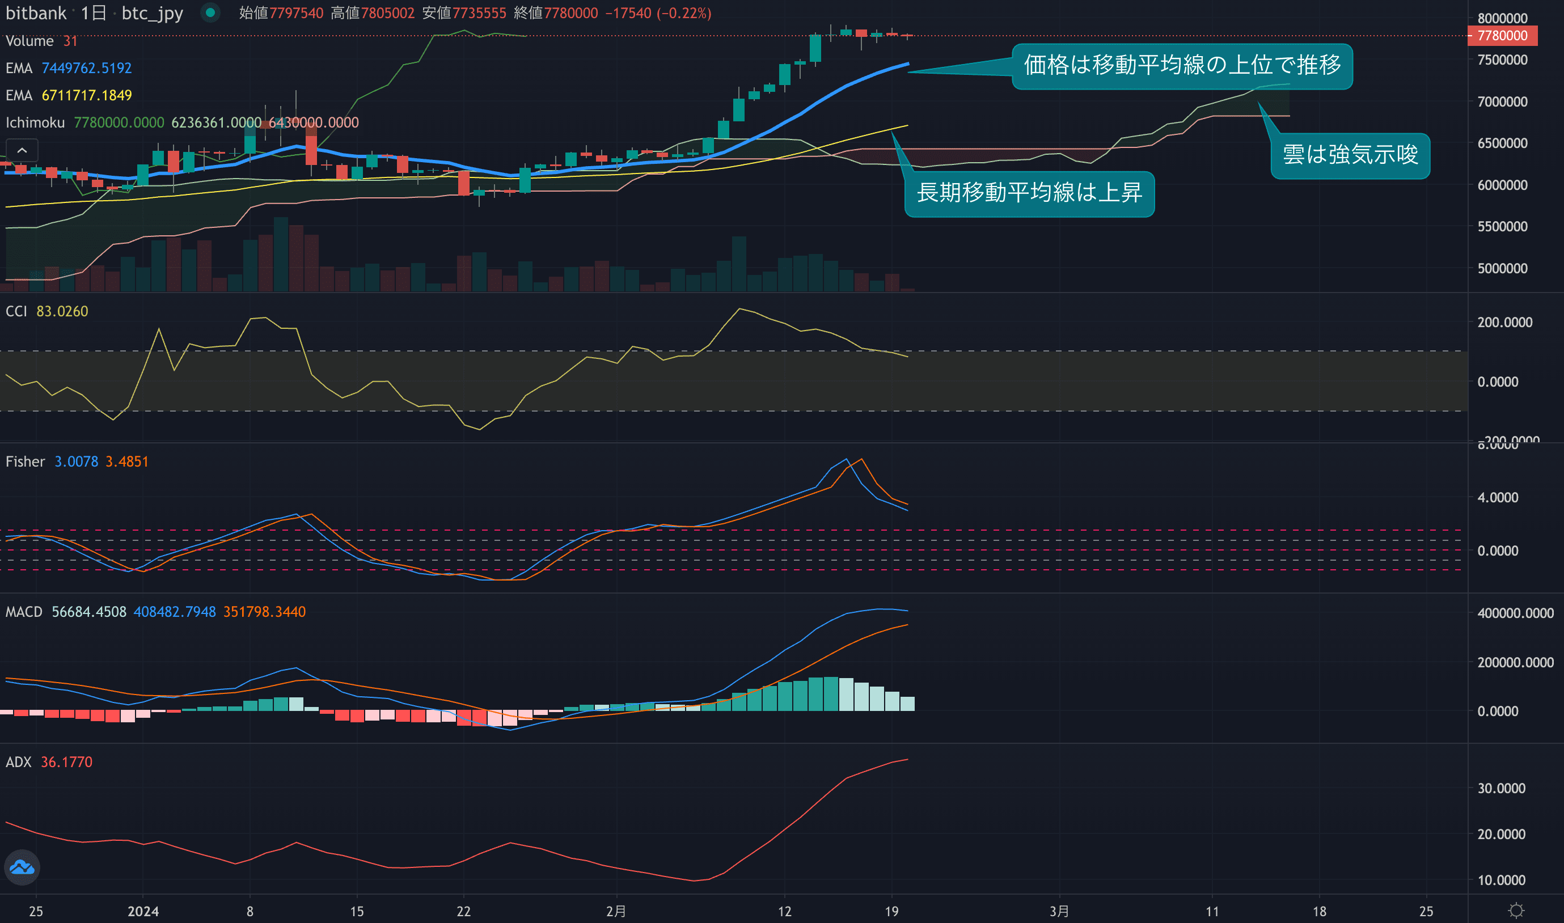Select the blue EMA 7449762 legend
1564x923 pixels.
pyautogui.click(x=19, y=68)
